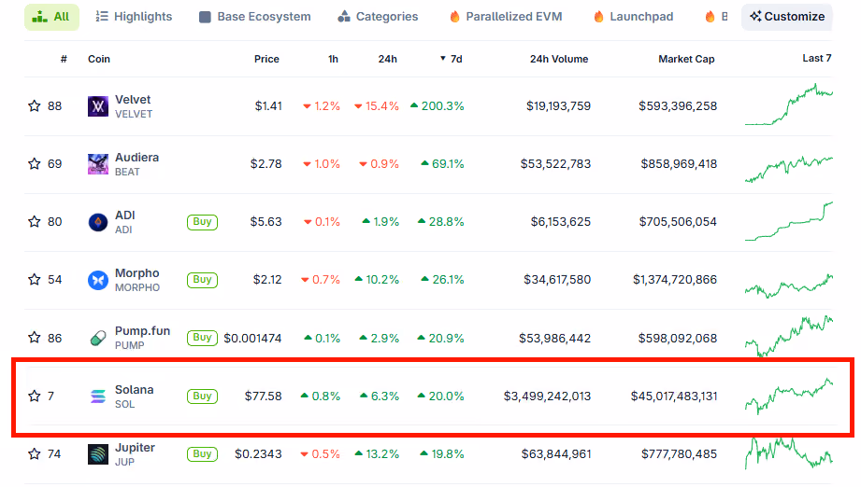Sort by 7d column header

coord(452,59)
